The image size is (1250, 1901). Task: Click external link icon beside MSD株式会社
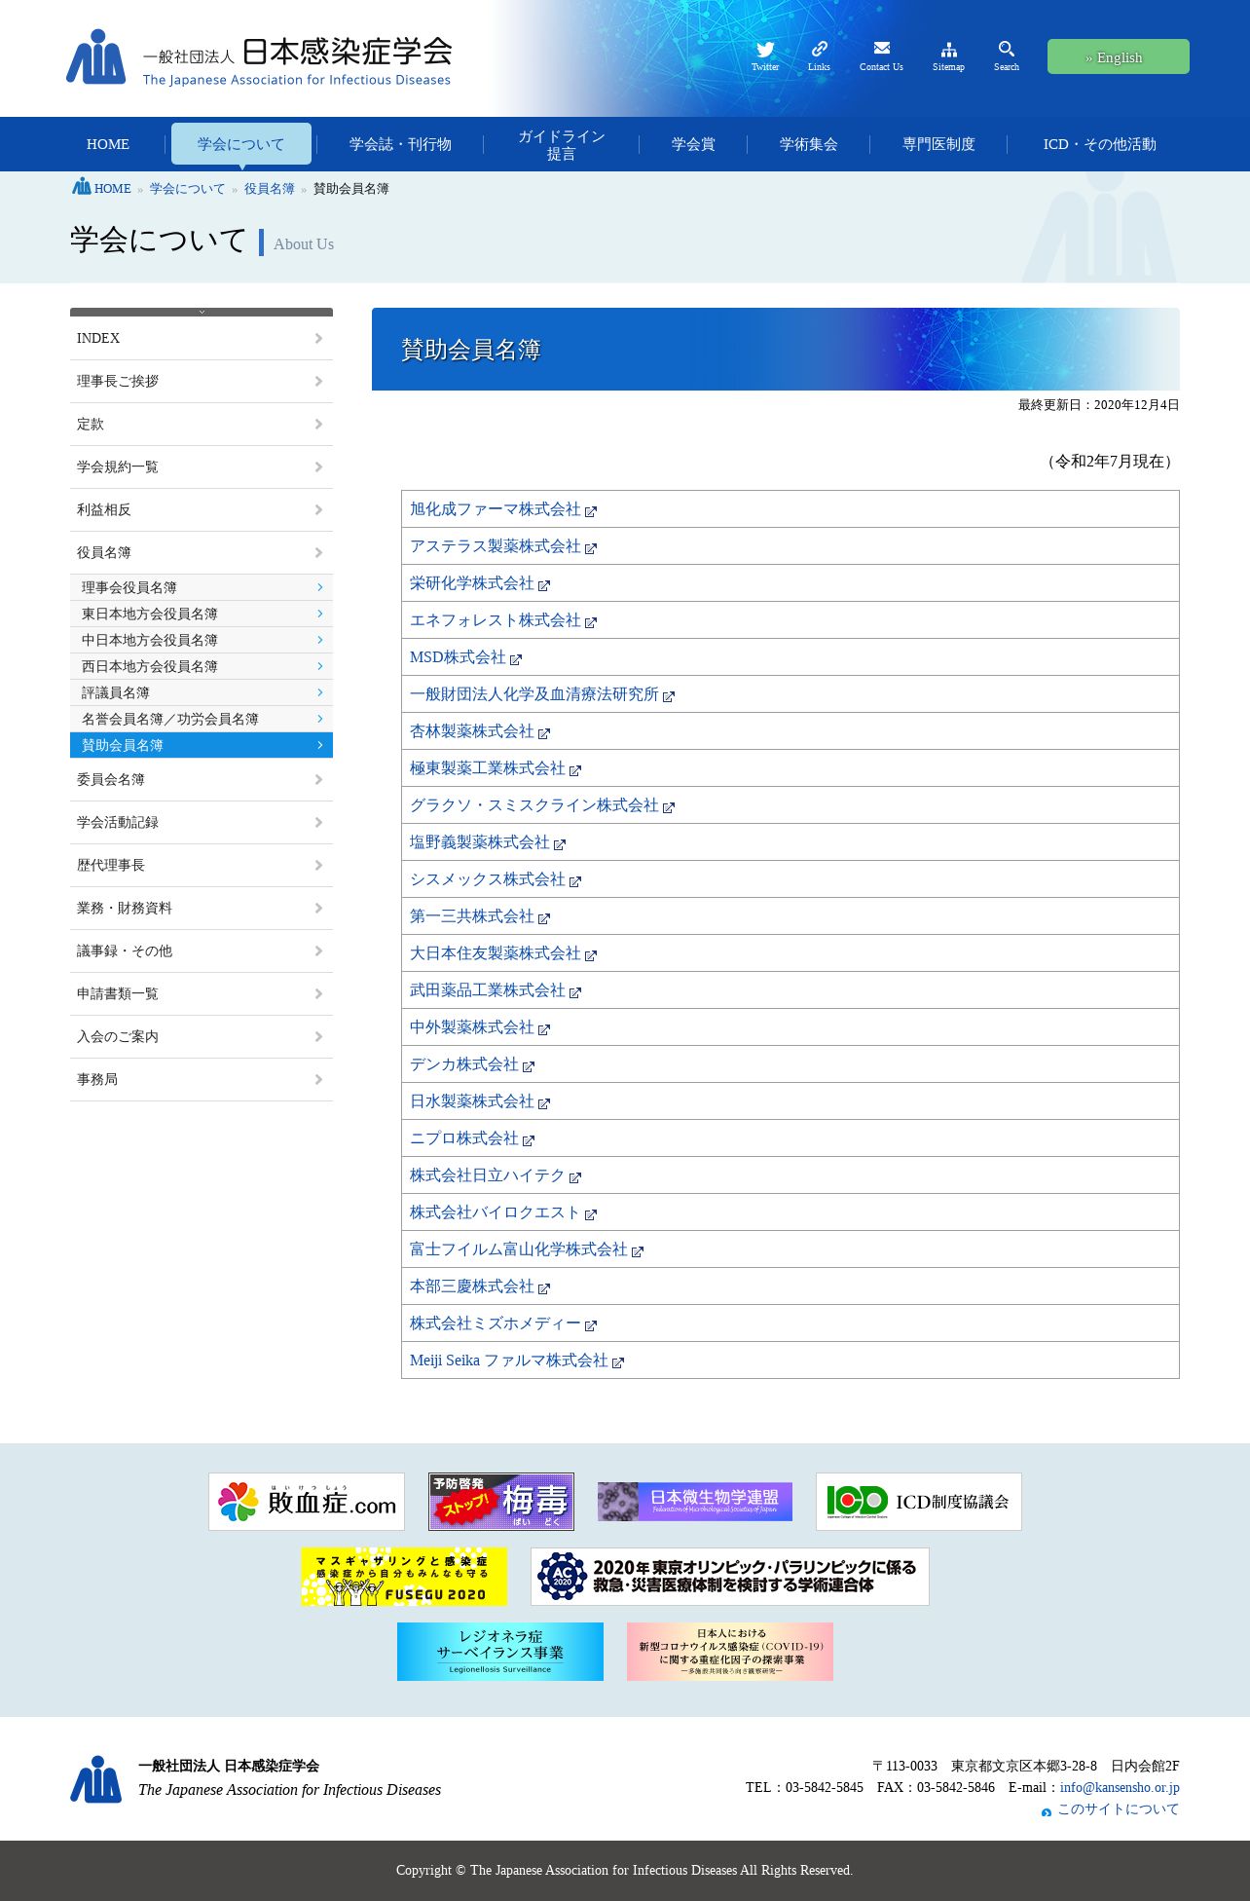[515, 659]
